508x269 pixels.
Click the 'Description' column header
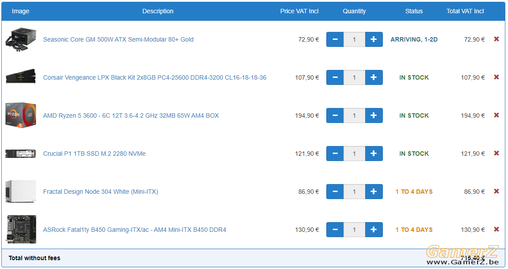[158, 11]
